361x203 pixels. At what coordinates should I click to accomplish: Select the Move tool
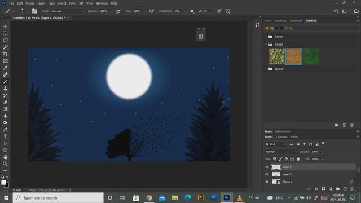pyautogui.click(x=5, y=27)
